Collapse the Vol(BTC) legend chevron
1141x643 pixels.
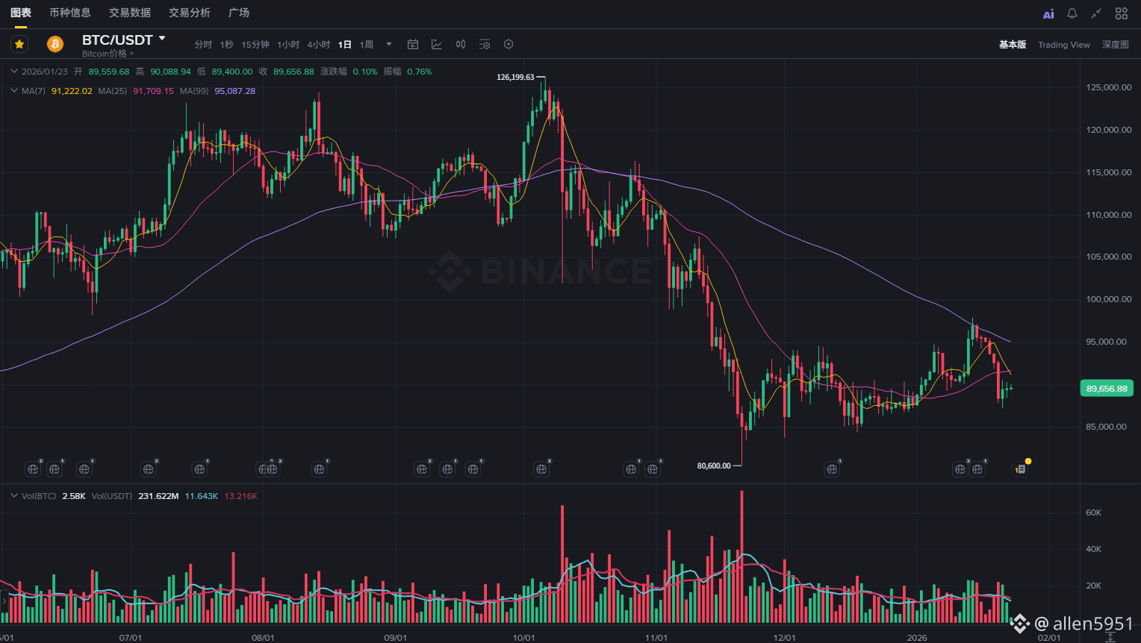[13, 496]
